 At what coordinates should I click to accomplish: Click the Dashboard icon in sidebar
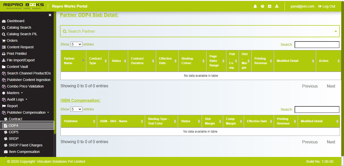pos(4,21)
